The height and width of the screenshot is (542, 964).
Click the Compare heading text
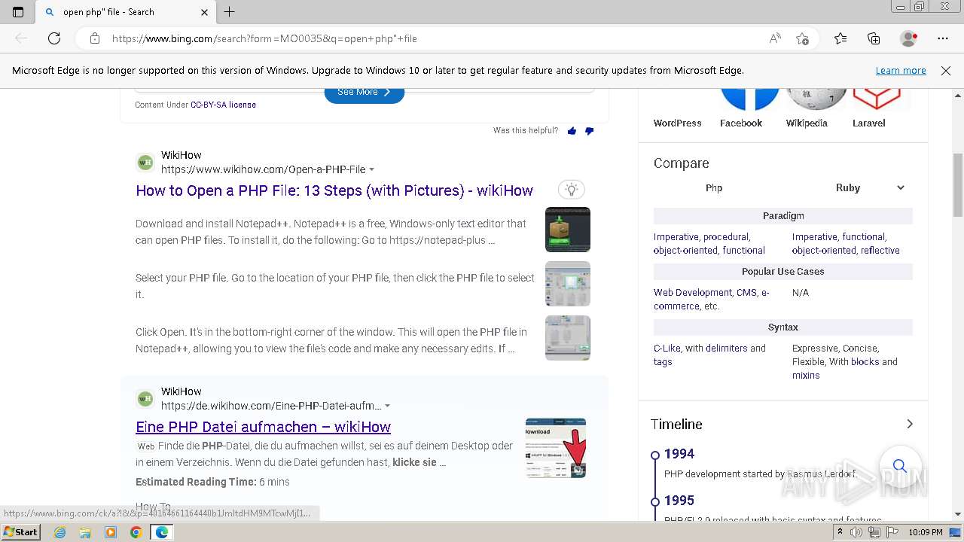682,163
